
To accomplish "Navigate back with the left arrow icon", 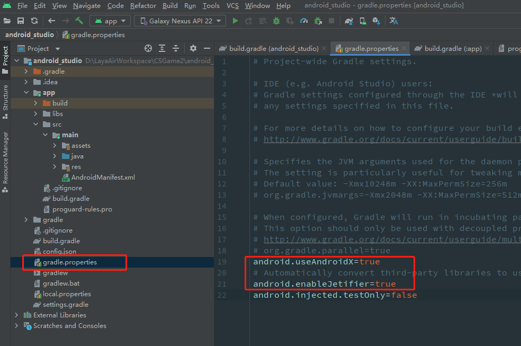I will point(51,21).
